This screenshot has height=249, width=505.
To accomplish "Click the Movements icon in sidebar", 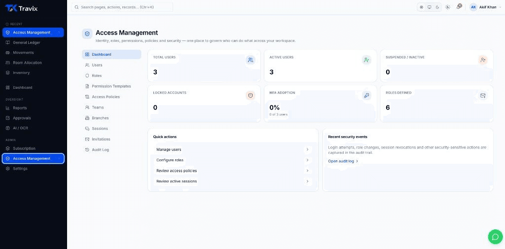I will 8,52.
